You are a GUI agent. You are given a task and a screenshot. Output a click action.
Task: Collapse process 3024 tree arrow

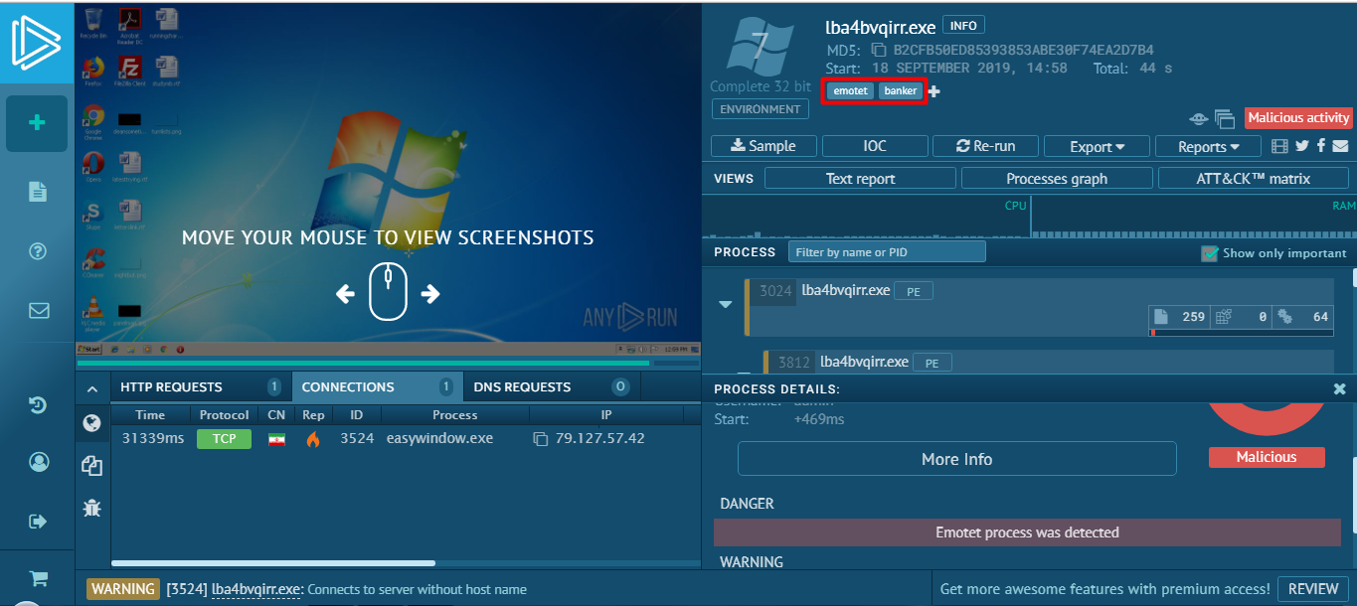coord(726,305)
